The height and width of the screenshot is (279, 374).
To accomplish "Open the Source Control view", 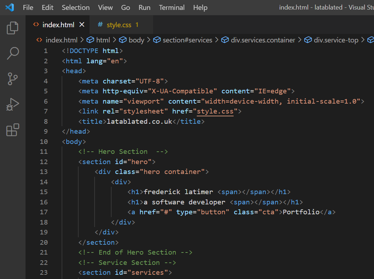I will [13, 79].
